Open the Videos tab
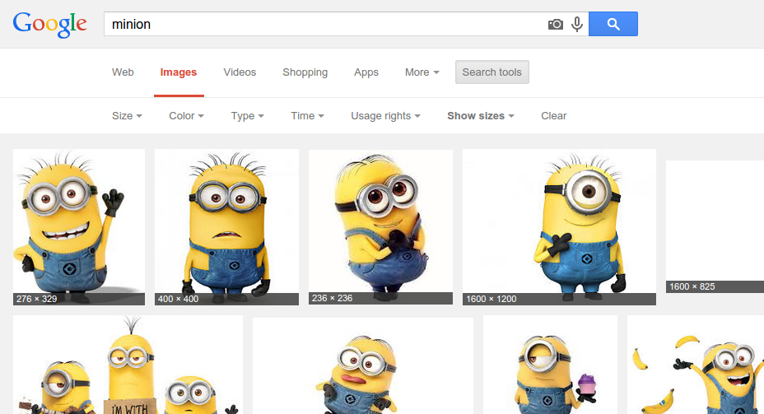Screen dimensions: 764x414 tap(240, 72)
